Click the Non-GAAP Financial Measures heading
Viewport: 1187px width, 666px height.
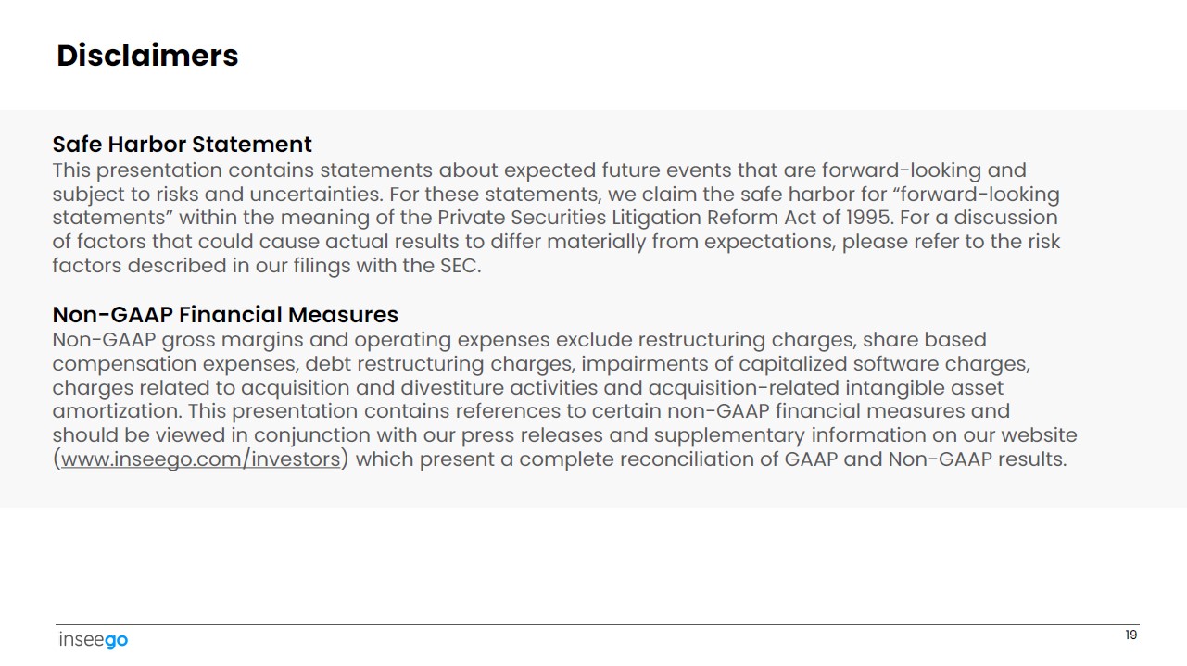pyautogui.click(x=225, y=314)
